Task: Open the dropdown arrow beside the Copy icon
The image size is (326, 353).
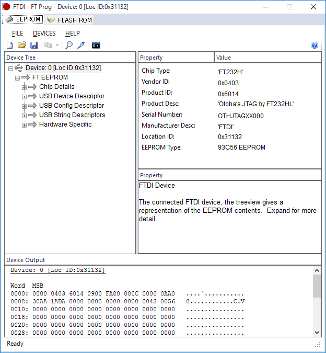Action: (57, 45)
